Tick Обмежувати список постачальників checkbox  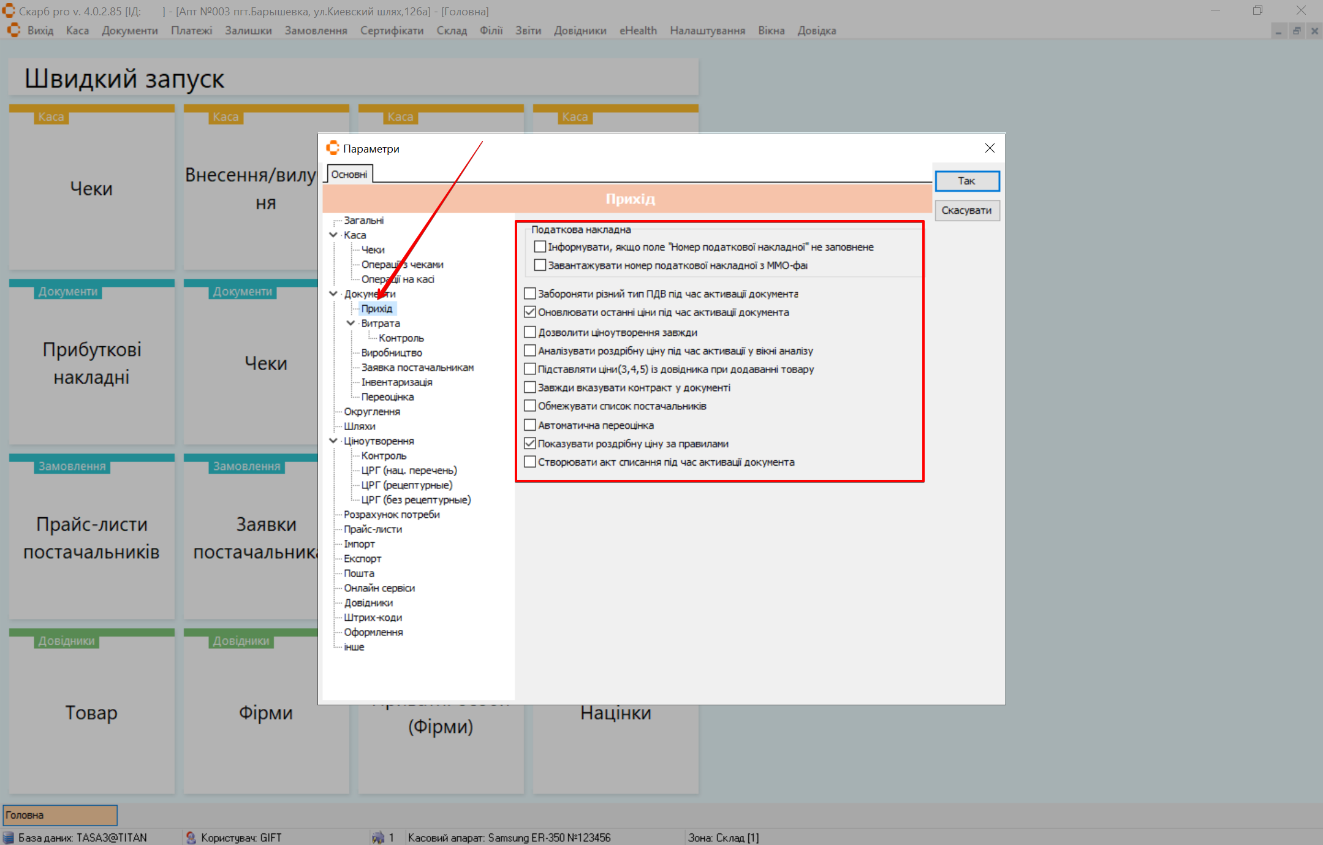530,406
